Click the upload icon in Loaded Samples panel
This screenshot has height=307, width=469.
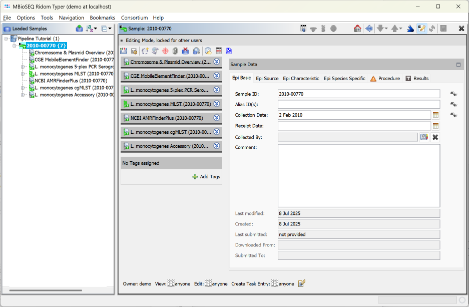(x=80, y=29)
